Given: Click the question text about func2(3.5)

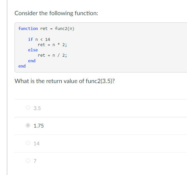Looking at the screenshot, I should [x=65, y=81].
